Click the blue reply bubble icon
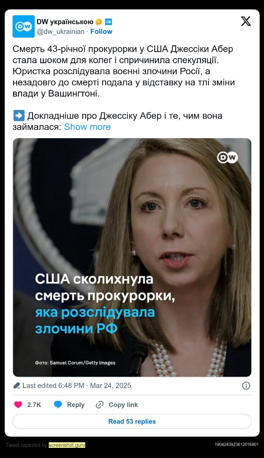The width and height of the screenshot is (264, 458). click(58, 405)
